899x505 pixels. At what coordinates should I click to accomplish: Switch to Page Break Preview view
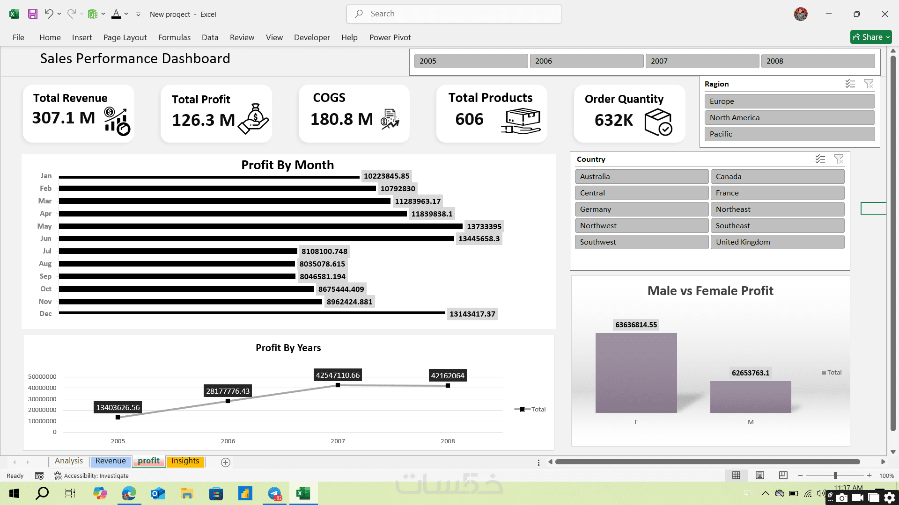click(x=783, y=476)
